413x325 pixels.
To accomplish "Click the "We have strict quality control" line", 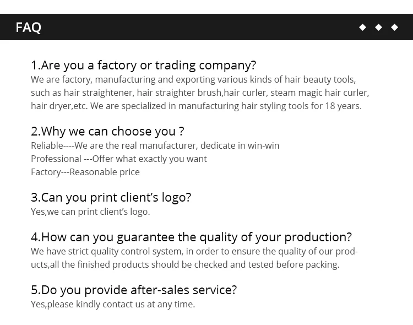I will coord(194,251).
